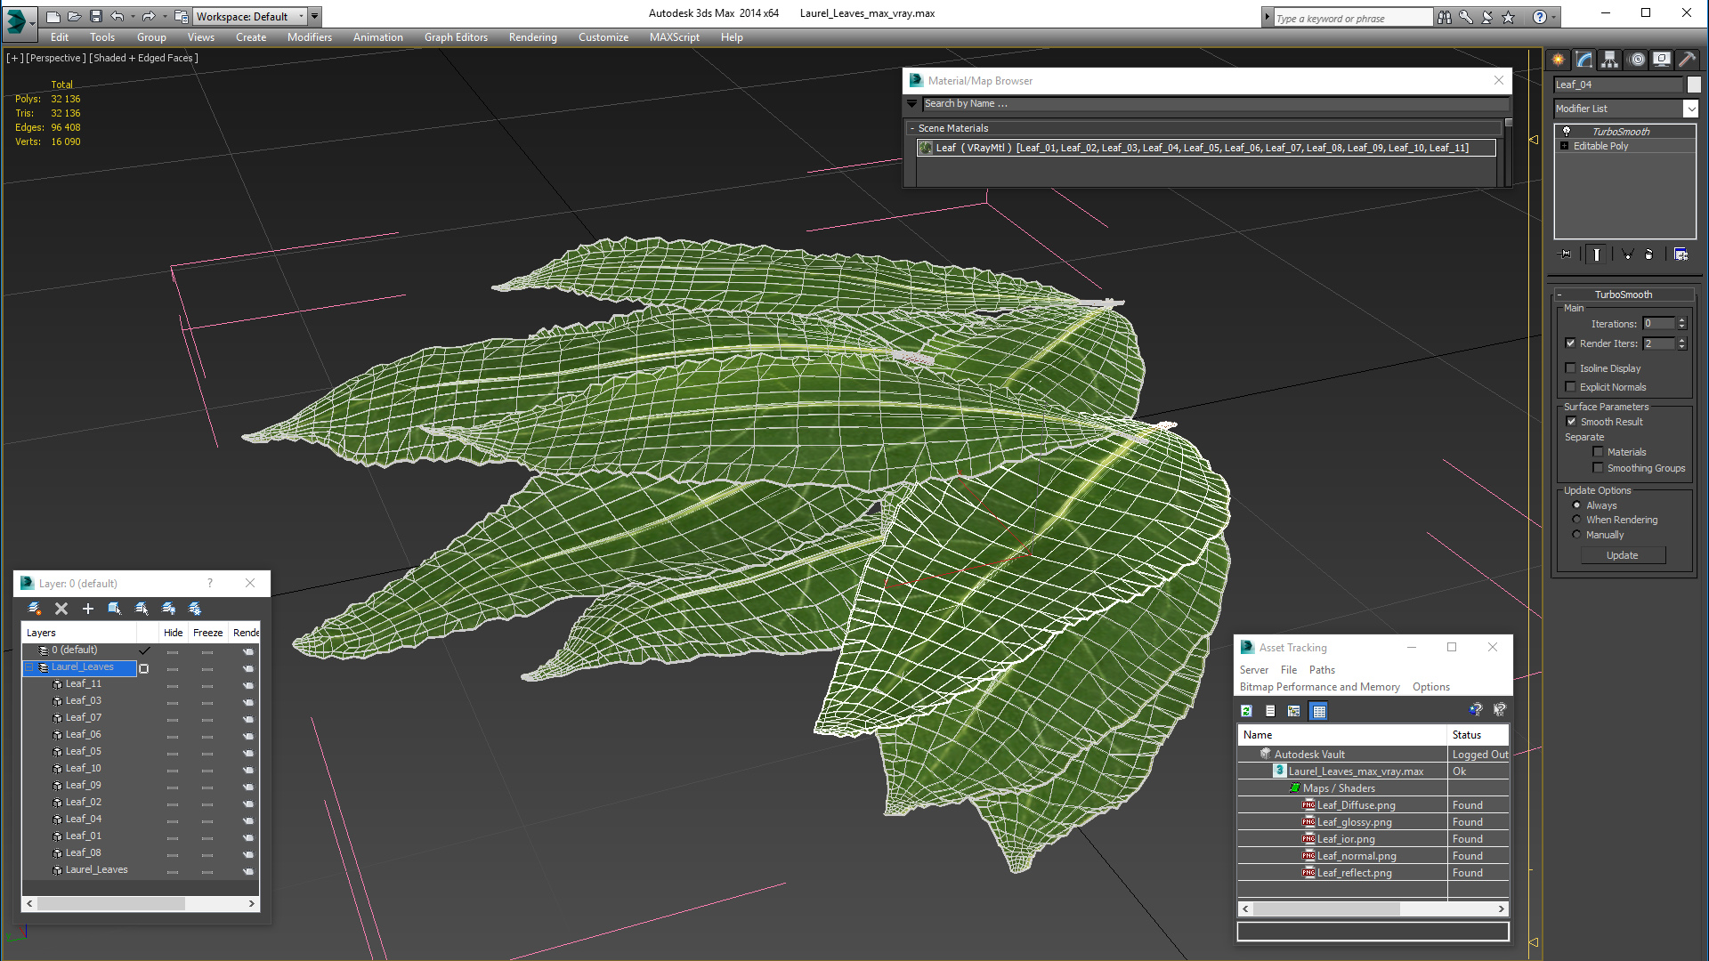Click the list view icon in Asset Tracking
The image size is (1709, 961).
click(x=1271, y=710)
